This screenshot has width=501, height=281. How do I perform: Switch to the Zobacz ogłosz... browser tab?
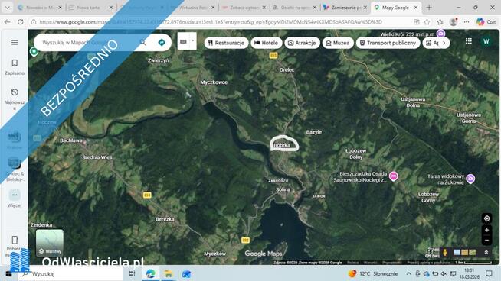pos(244,8)
